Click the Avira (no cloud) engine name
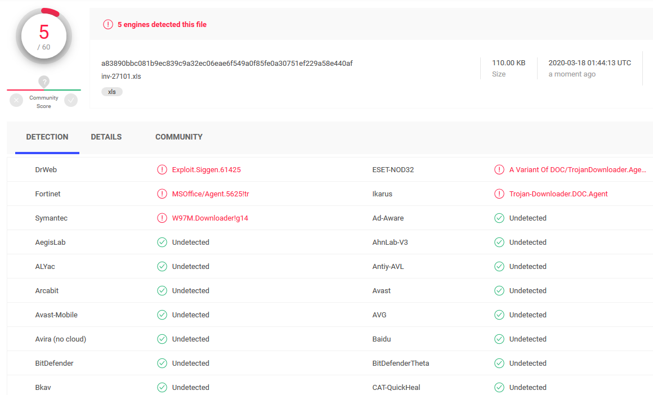This screenshot has width=653, height=395. (61, 339)
